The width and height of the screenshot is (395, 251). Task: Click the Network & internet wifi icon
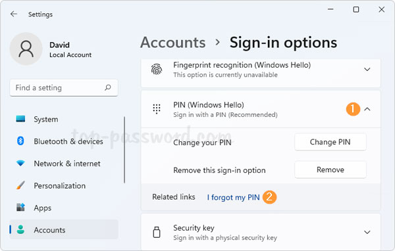[20, 163]
